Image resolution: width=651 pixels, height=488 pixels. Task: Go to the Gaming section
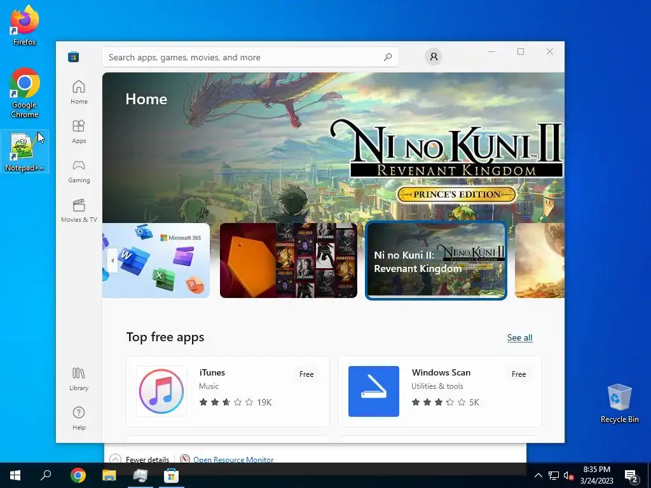(79, 171)
